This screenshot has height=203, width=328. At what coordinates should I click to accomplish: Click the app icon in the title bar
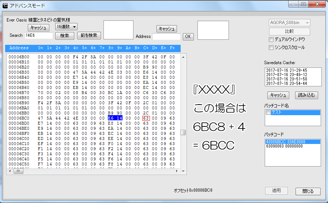pos(5,5)
